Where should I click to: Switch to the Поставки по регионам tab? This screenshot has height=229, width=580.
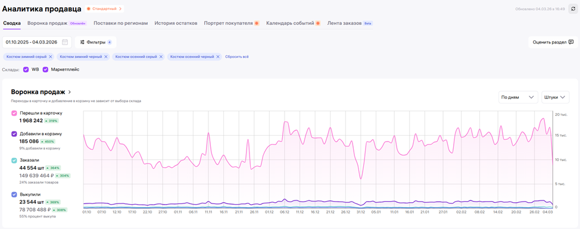coord(121,23)
